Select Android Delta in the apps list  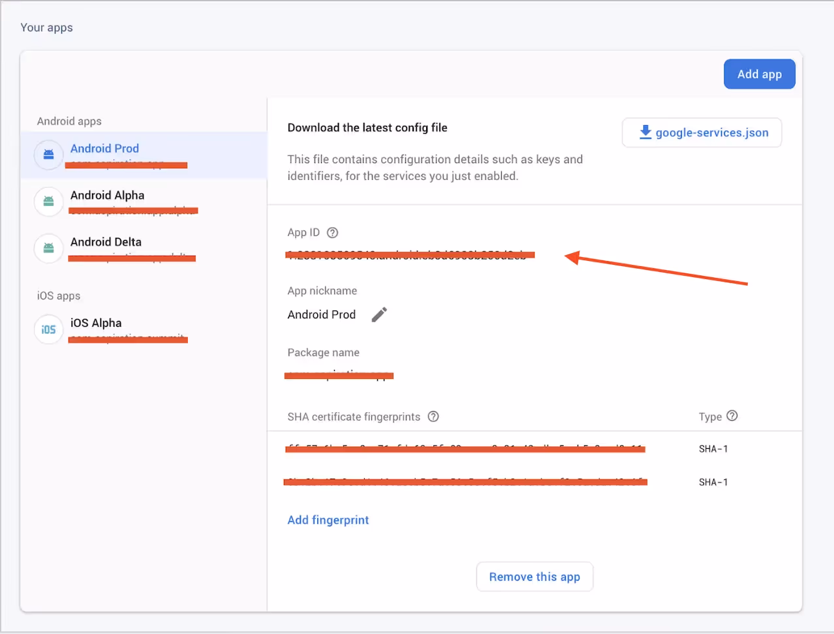[106, 242]
